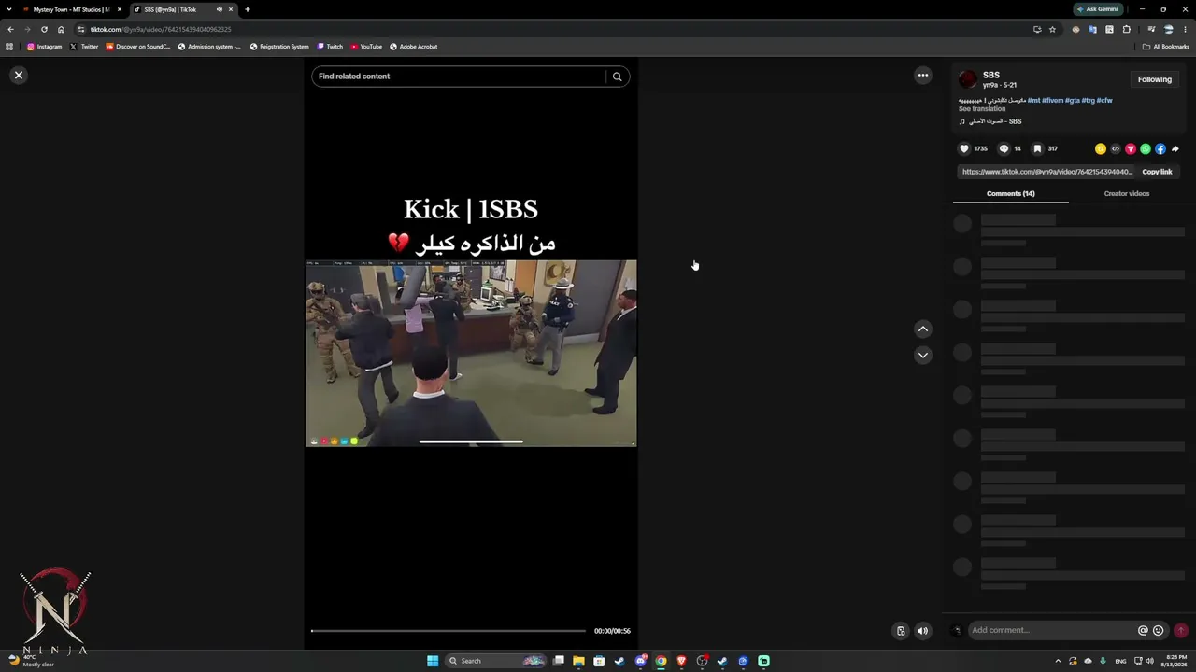Open Discord from the taskbar
This screenshot has width=1196, height=672.
(640, 661)
